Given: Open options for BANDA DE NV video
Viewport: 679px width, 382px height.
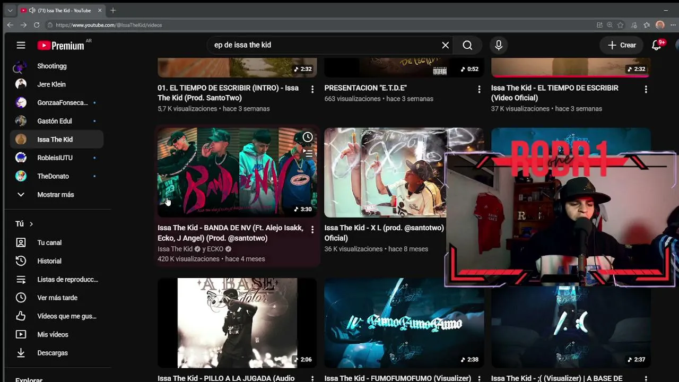Looking at the screenshot, I should click(x=312, y=229).
